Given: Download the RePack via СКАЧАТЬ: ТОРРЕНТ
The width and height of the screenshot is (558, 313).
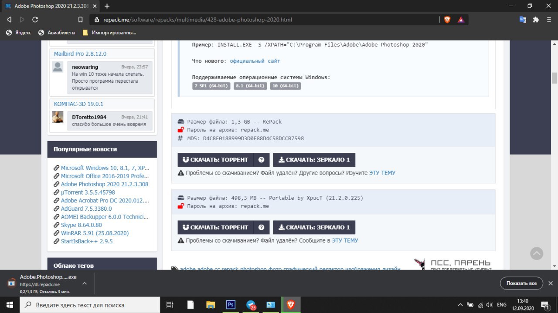Looking at the screenshot, I should (x=215, y=160).
